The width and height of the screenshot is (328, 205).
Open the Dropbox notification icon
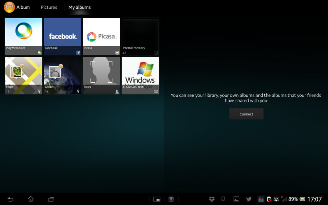click(x=212, y=199)
